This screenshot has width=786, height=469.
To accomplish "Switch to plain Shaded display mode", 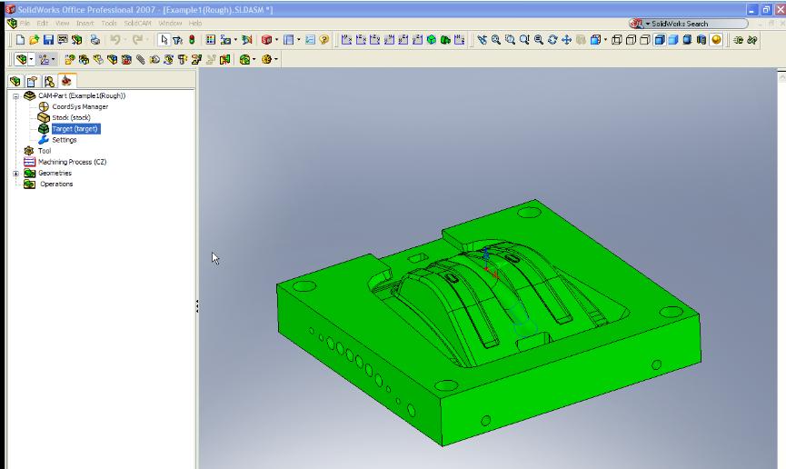I will 673,40.
